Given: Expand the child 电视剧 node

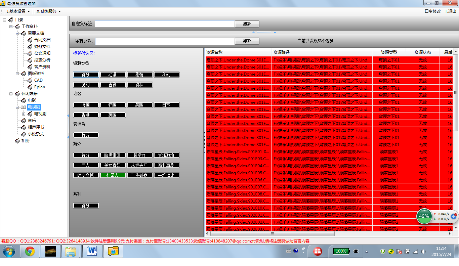Looking at the screenshot, I should [x=24, y=114].
